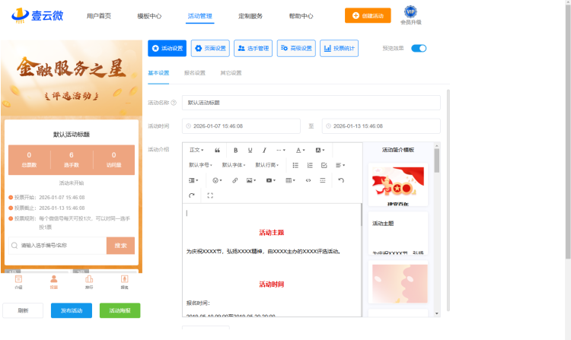Open the code view icon
Screen dimensions: 571x340
pos(308,180)
